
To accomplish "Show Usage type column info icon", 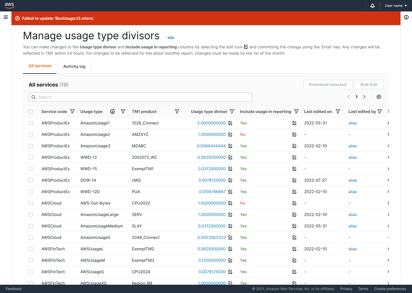I will click(112, 112).
